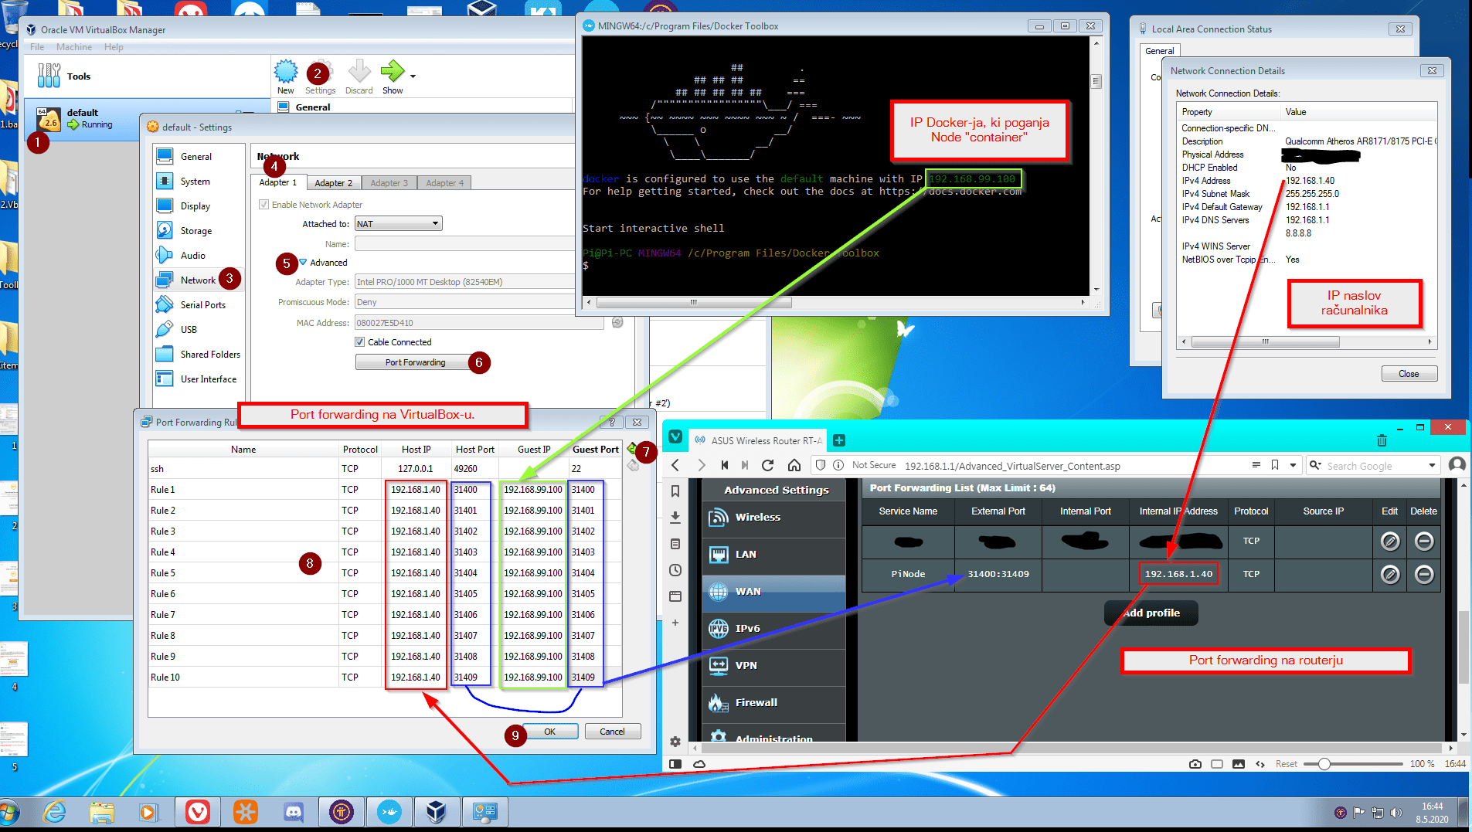Open the Attached to NAT dropdown
This screenshot has width=1472, height=832.
click(398, 224)
